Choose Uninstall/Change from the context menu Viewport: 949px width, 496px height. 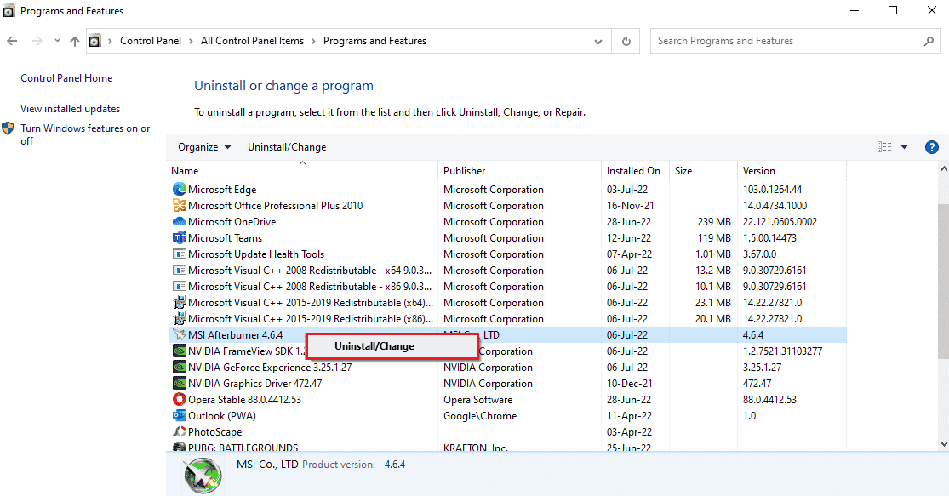coord(374,346)
